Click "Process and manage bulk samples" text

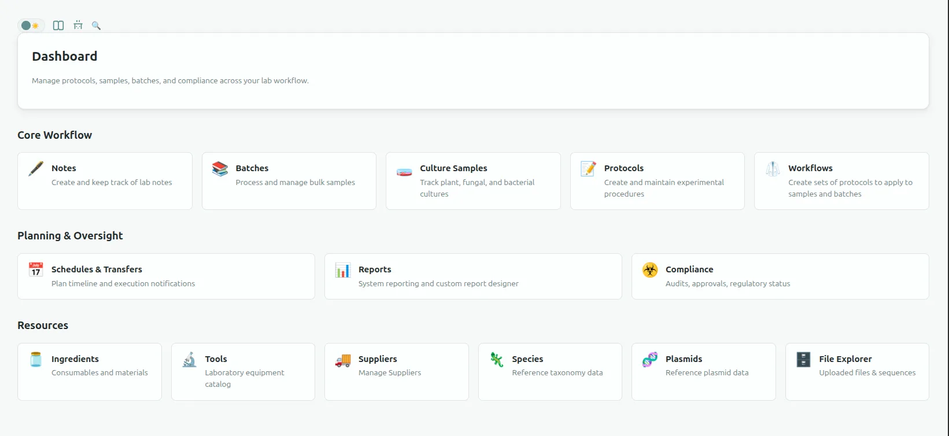point(296,182)
